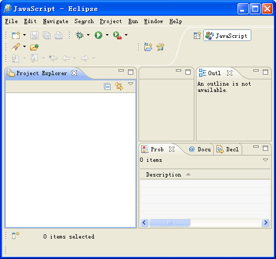Minimize the Outline view
Screen dimensions: 276x259
(256, 70)
